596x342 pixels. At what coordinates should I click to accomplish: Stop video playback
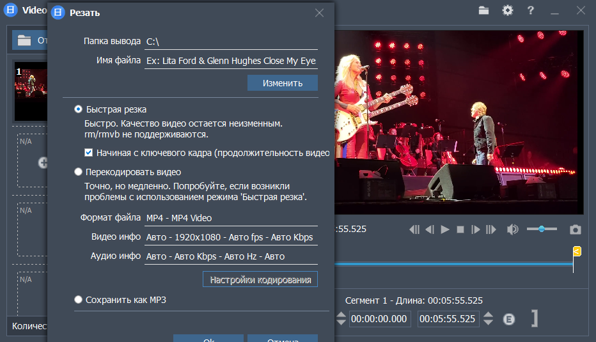click(x=460, y=229)
